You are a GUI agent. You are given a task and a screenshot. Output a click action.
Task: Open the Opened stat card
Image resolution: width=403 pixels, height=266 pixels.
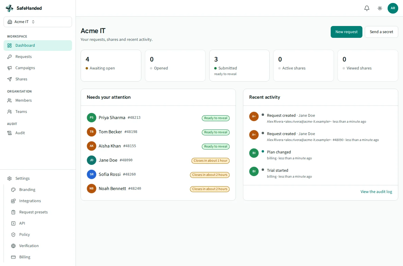click(175, 66)
